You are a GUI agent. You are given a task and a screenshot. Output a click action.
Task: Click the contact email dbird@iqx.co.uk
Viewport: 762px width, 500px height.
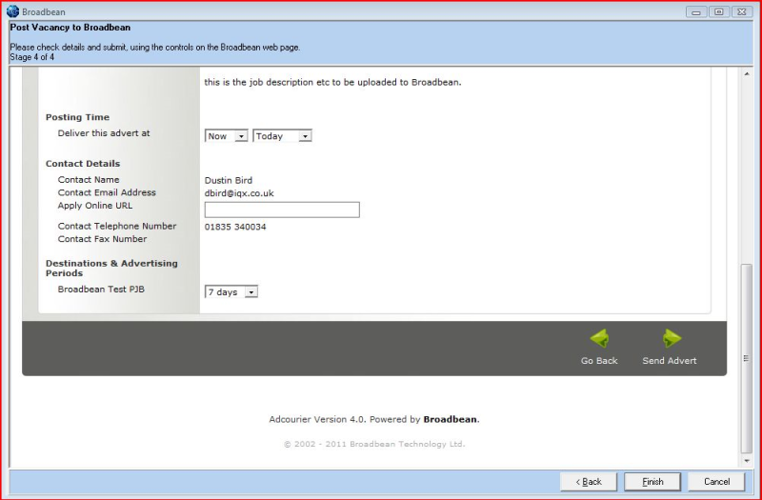click(x=239, y=193)
